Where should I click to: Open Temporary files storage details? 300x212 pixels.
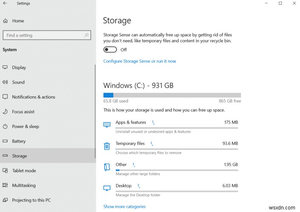(x=171, y=148)
